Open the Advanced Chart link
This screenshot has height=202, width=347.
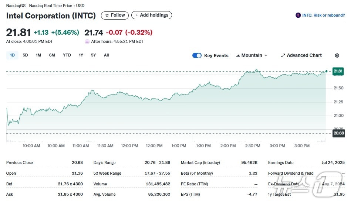[304, 55]
